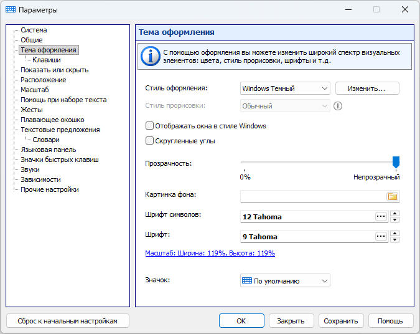
Task: Open the Масштаб: Ширина 119% link
Action: pos(210,253)
